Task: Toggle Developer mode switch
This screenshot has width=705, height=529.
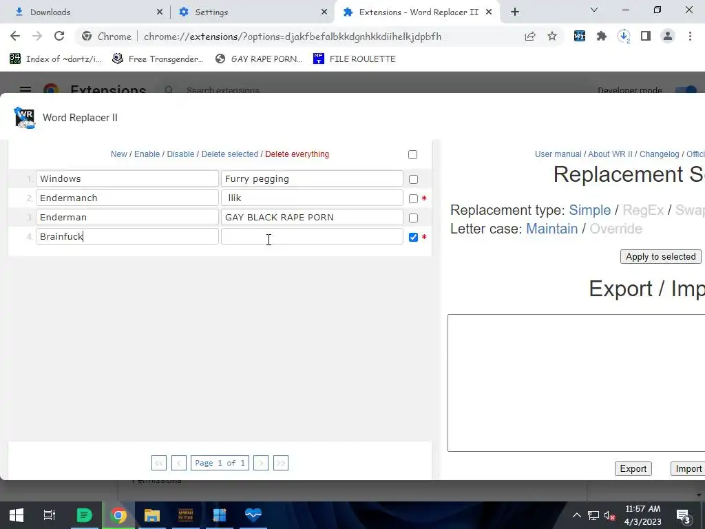Action: tap(686, 90)
